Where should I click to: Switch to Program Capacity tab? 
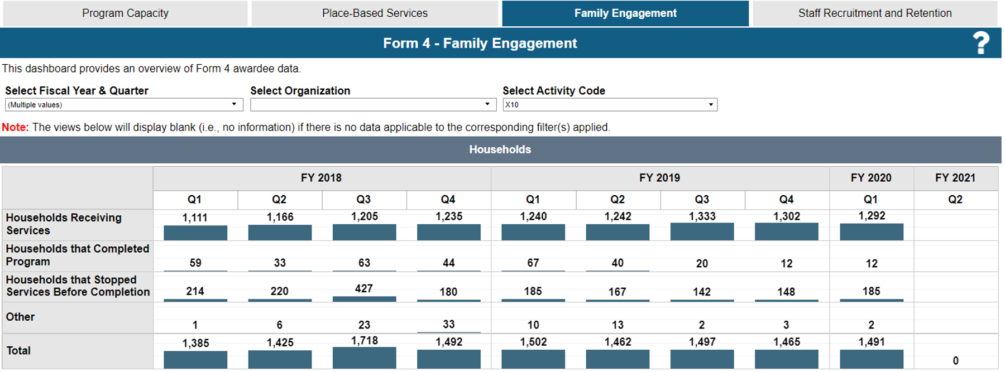[125, 13]
